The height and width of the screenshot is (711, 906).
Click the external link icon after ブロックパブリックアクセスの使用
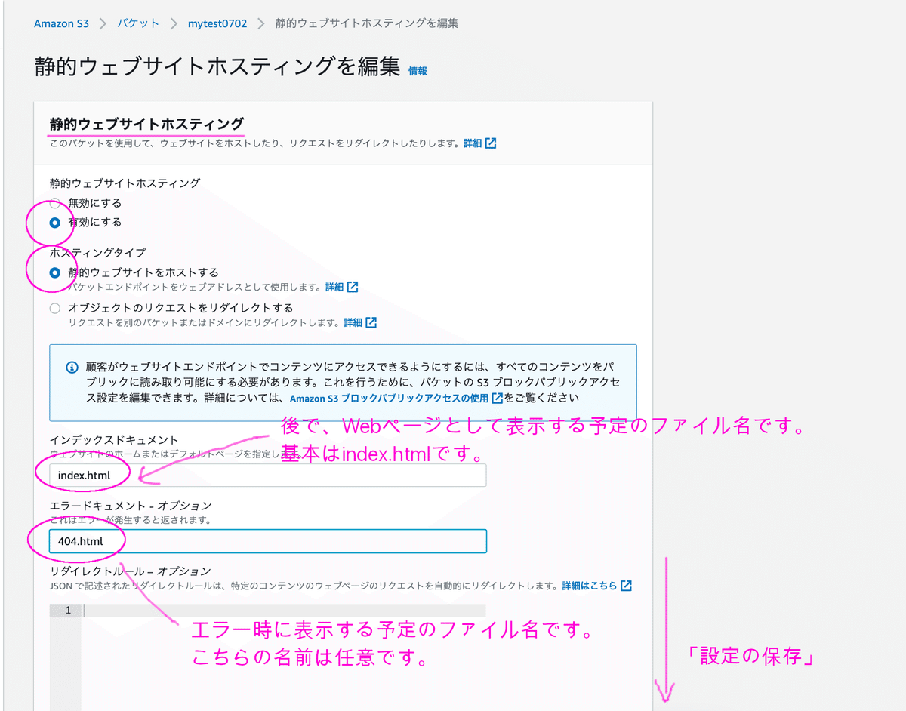pyautogui.click(x=496, y=398)
